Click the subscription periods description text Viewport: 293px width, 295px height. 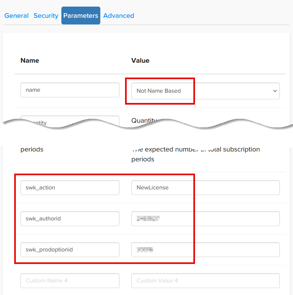[195, 154]
